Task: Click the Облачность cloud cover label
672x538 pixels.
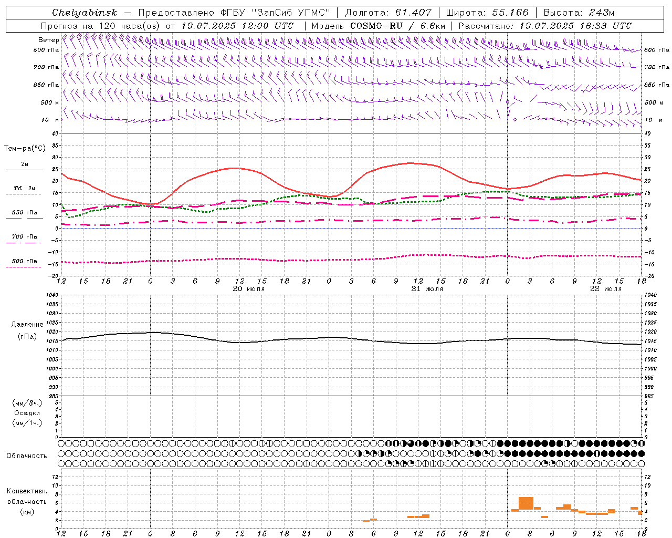Action: point(27,456)
